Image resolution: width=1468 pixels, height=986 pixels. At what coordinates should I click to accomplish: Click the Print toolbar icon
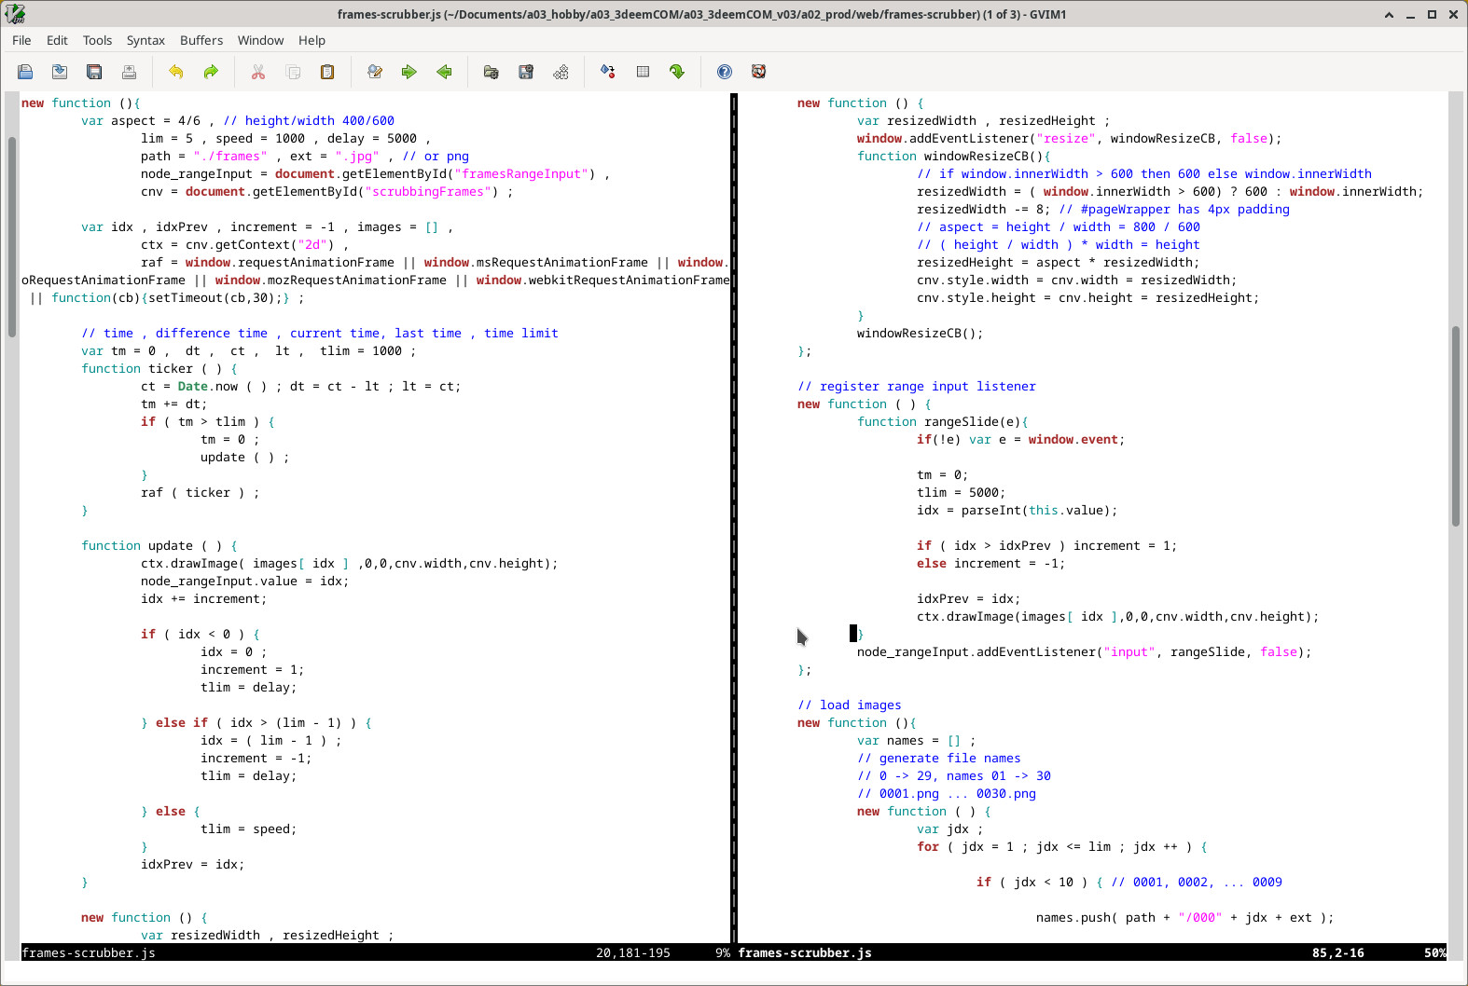pos(129,72)
